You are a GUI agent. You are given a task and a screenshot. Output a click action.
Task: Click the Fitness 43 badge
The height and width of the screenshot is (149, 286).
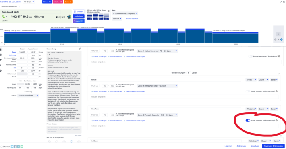click(47, 2)
